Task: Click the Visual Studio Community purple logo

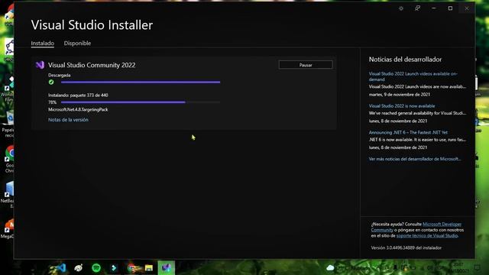Action: click(40, 65)
